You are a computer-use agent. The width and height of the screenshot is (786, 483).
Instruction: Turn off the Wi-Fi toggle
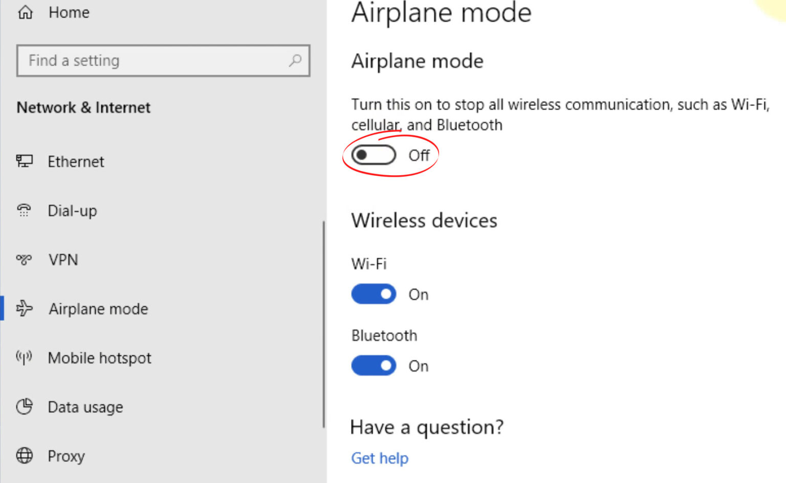pos(374,293)
